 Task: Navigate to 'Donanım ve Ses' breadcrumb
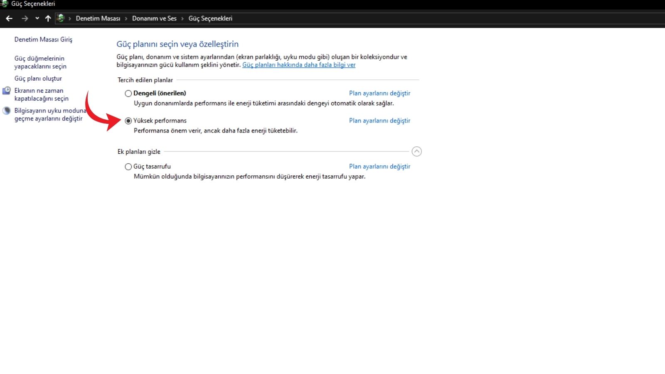click(154, 18)
